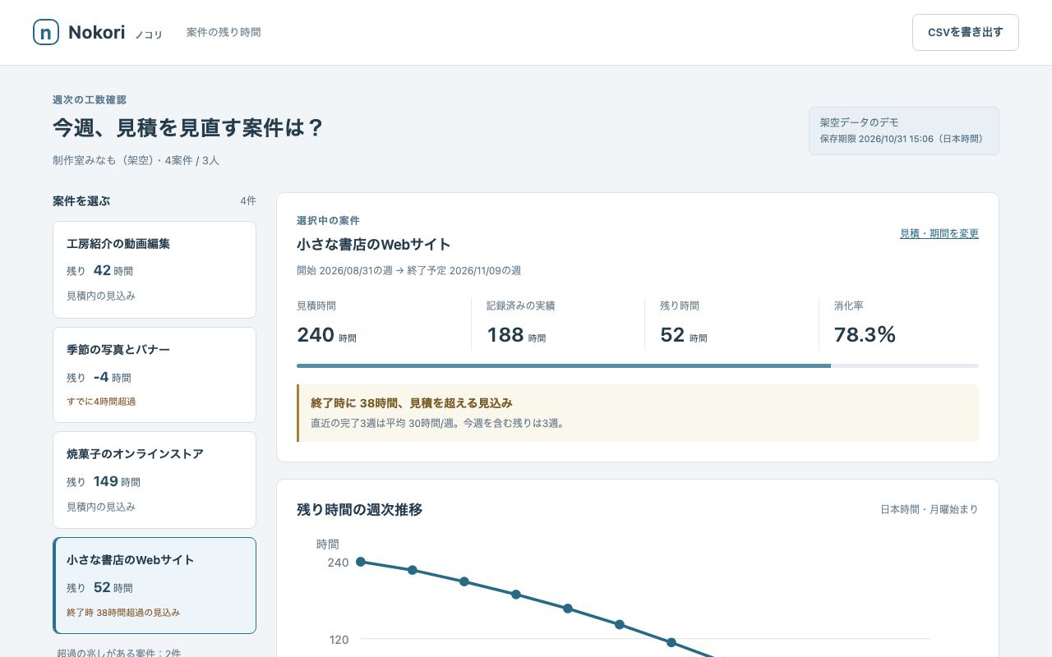Click the 78.3% progress bar
The width and height of the screenshot is (1052, 657).
[638, 365]
